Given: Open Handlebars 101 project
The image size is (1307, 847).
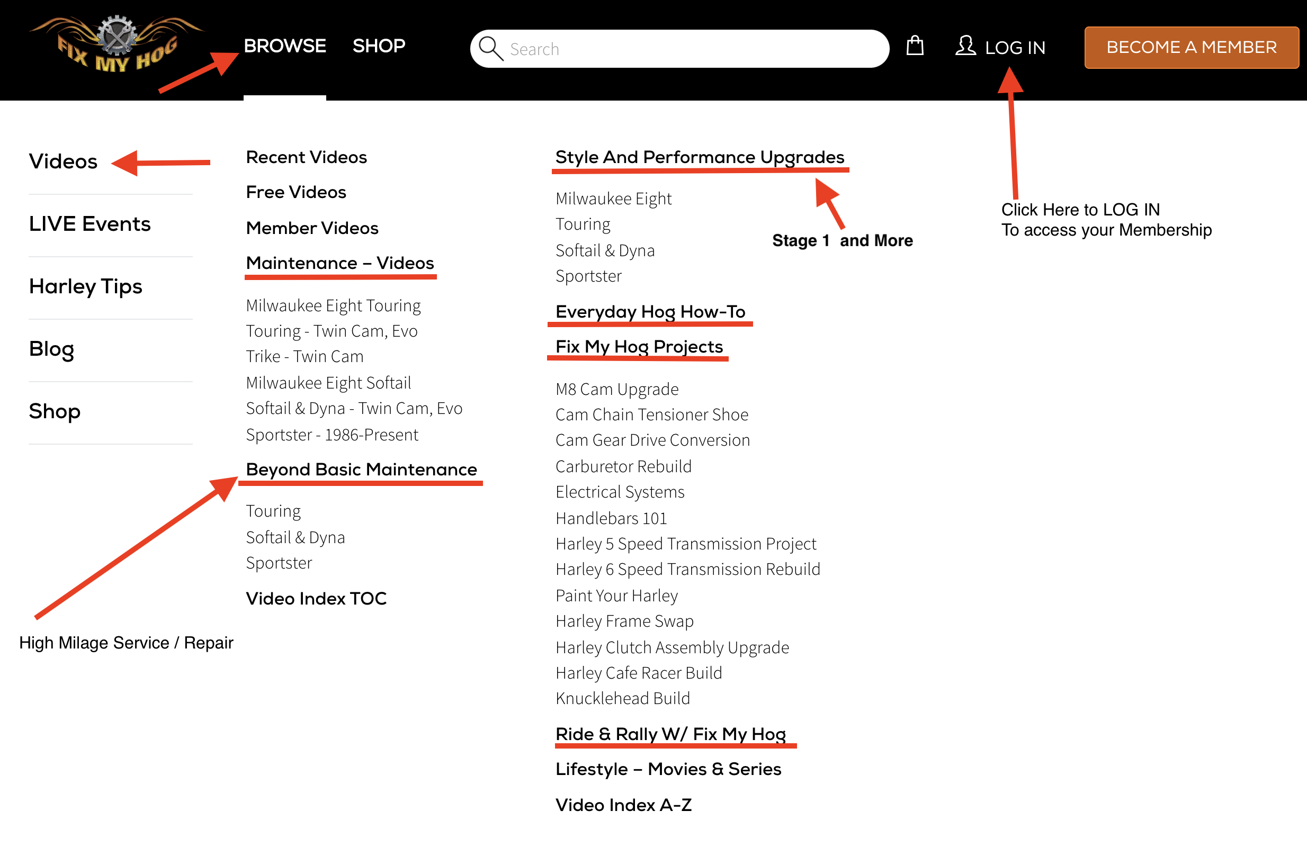Looking at the screenshot, I should point(611,518).
